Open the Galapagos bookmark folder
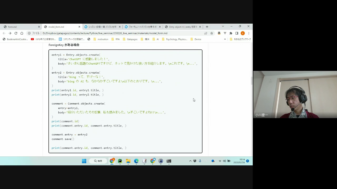This screenshot has height=189, width=337. coord(130,39)
